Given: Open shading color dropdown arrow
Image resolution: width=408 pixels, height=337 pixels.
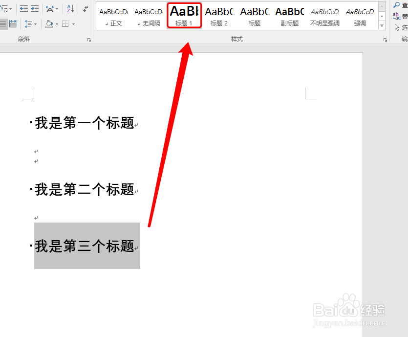Looking at the screenshot, I should coord(57,24).
